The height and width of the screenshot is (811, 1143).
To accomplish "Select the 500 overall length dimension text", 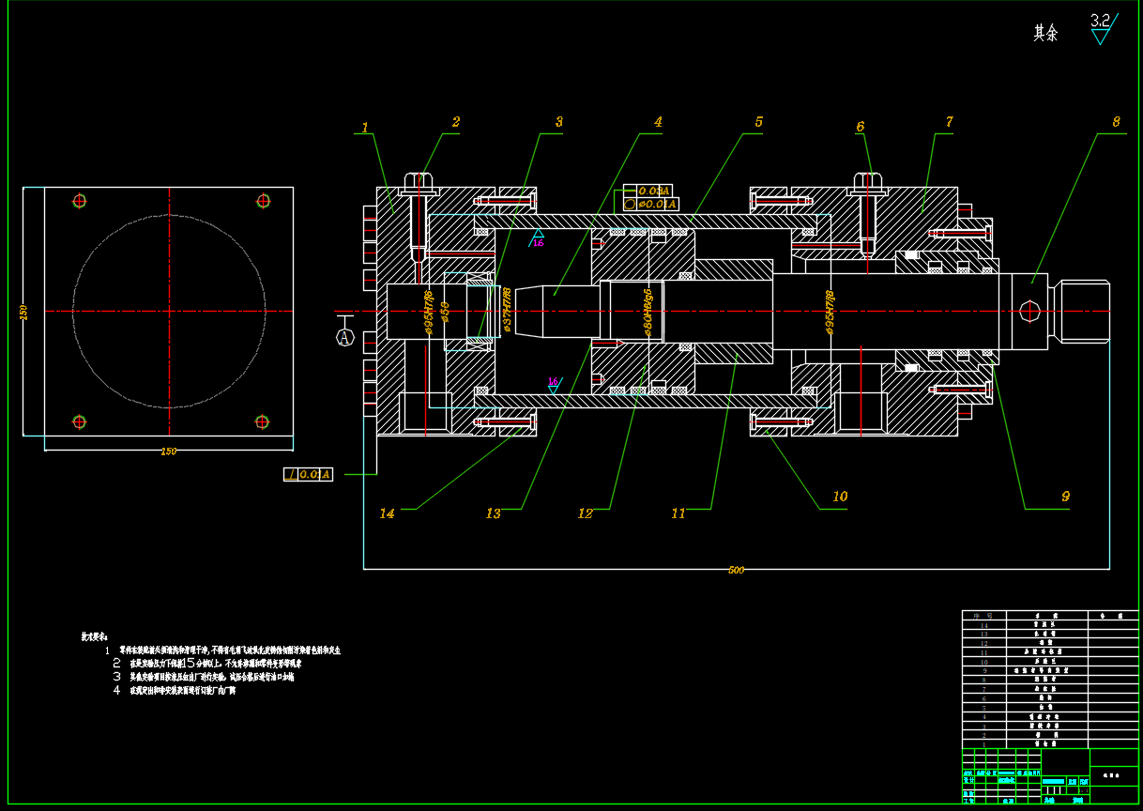I will tap(736, 570).
